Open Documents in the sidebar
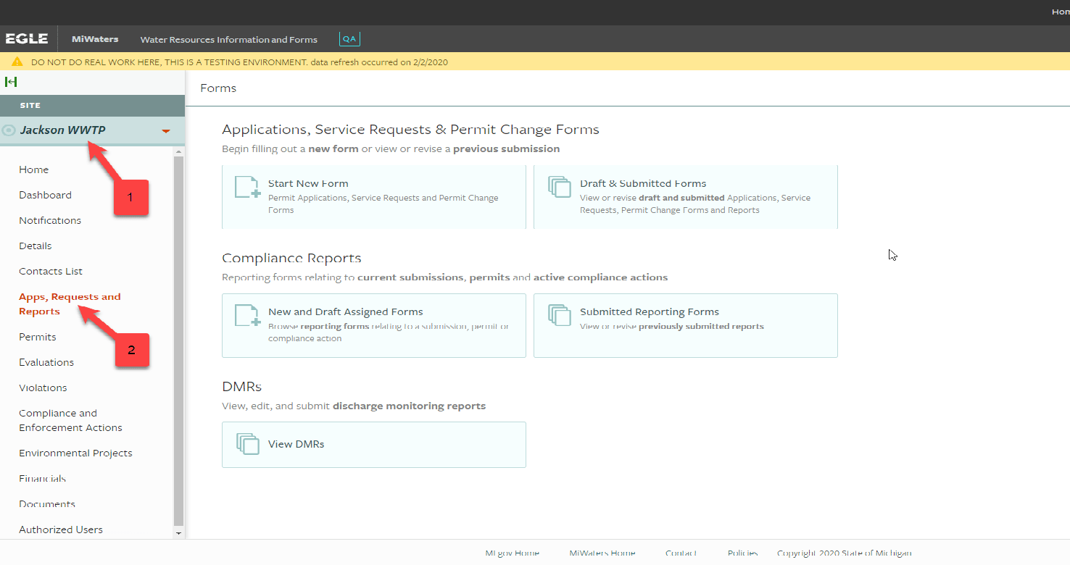 [x=47, y=503]
